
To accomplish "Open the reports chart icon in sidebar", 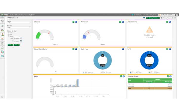I will (x=2, y=26).
